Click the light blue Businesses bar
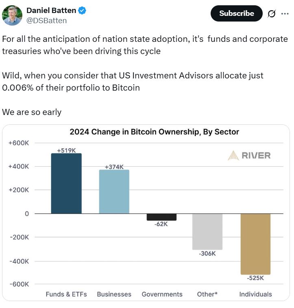 [114, 191]
